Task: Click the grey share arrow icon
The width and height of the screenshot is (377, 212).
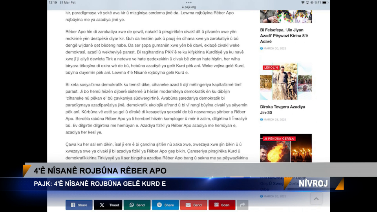Action: coord(243,205)
